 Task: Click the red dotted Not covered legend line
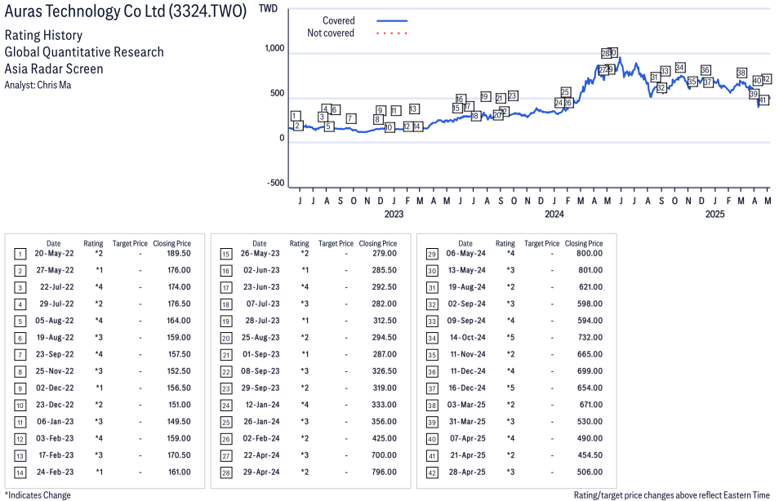[x=392, y=33]
